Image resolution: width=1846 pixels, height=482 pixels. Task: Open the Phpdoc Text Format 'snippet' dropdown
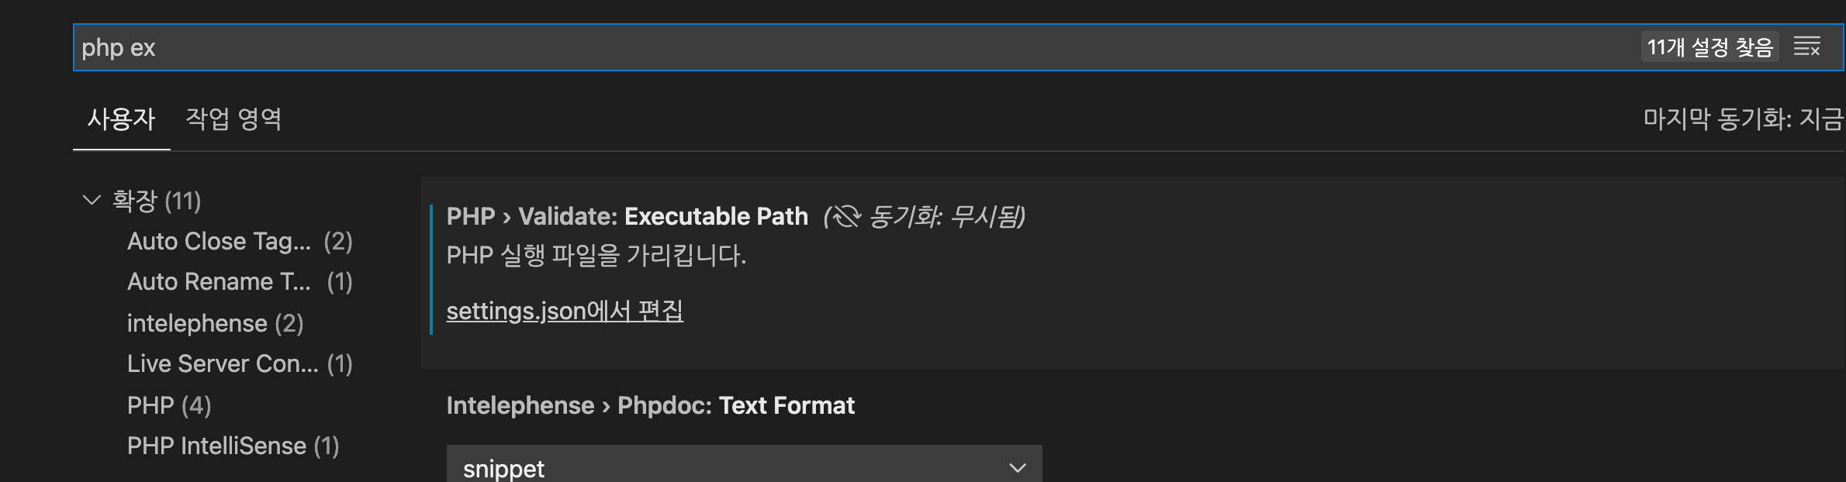[744, 467]
